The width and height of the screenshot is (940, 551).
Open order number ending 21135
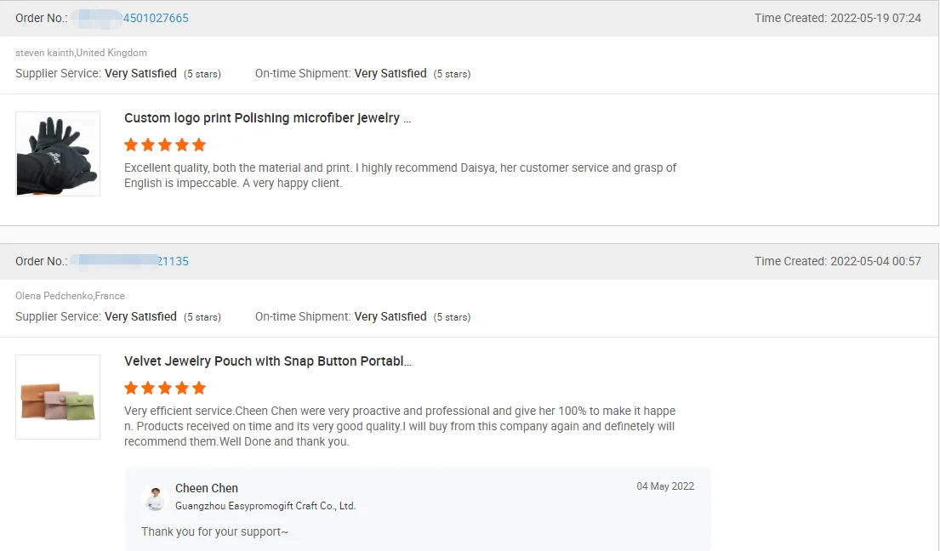pos(173,261)
